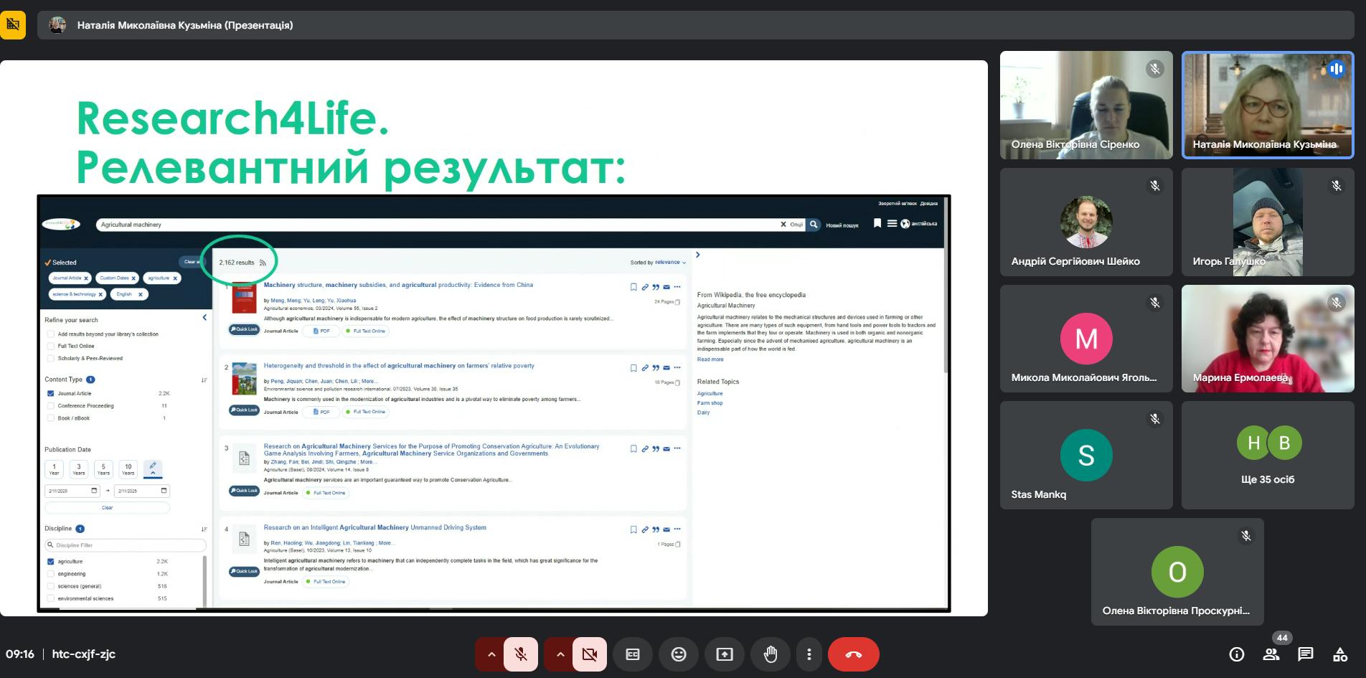Open calendar for end date 2/11/2026
1366x678 pixels.
pos(164,491)
